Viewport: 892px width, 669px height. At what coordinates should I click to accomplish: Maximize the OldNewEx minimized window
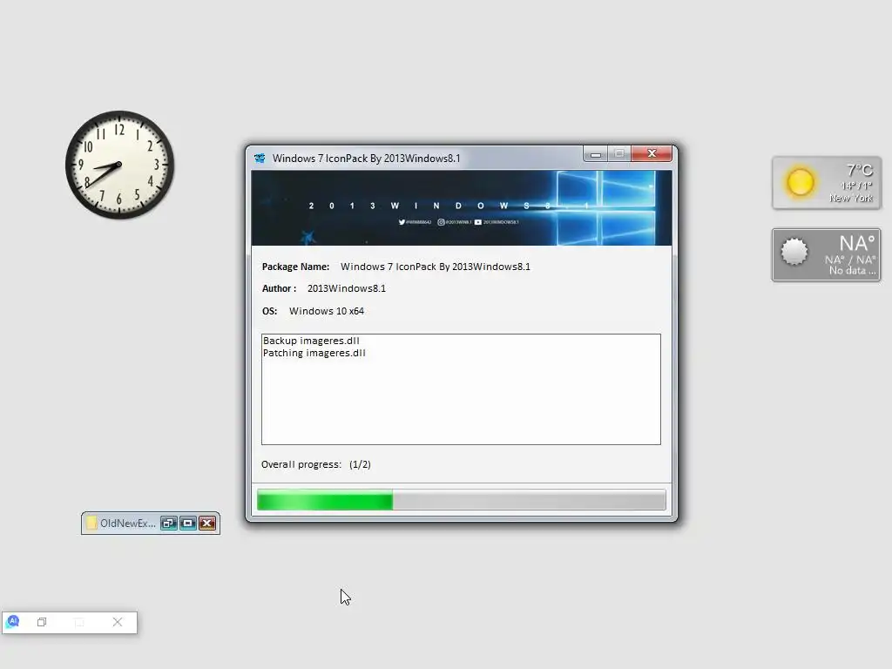pos(188,523)
